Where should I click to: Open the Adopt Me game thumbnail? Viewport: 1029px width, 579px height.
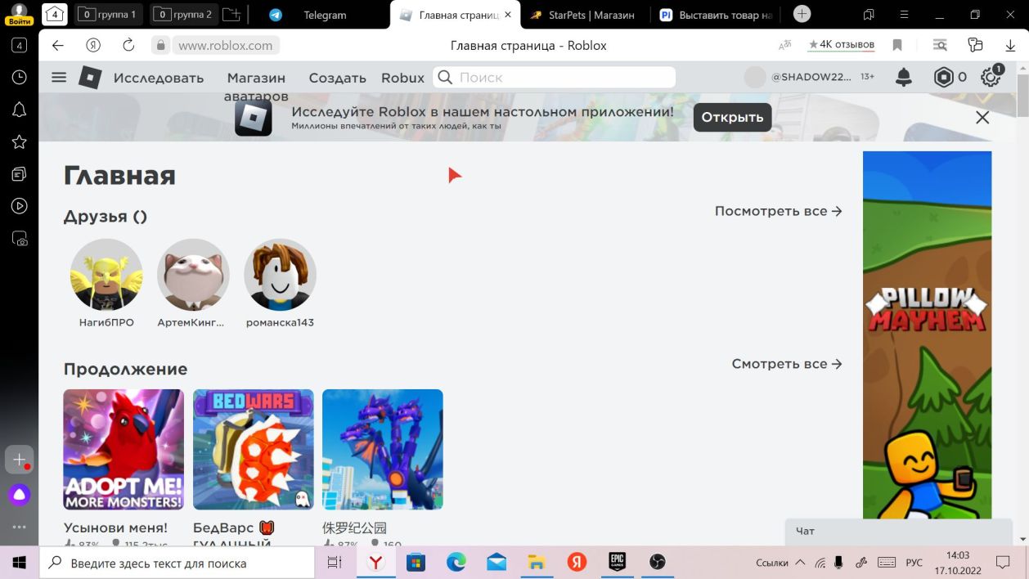coord(124,450)
